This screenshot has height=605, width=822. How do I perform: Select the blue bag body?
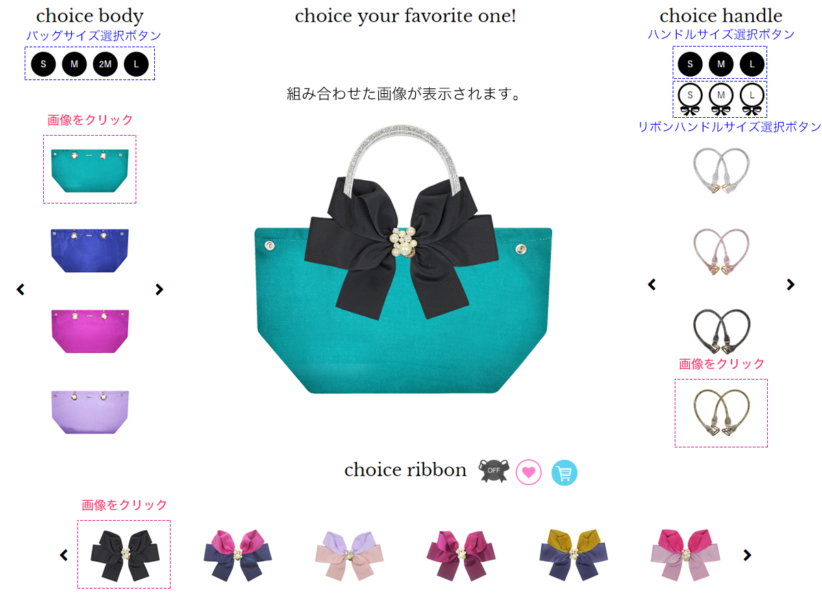pos(90,250)
